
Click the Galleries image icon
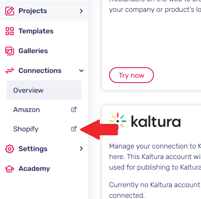pyautogui.click(x=10, y=51)
